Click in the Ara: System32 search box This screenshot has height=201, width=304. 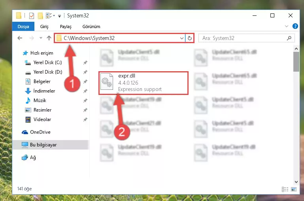coord(244,38)
